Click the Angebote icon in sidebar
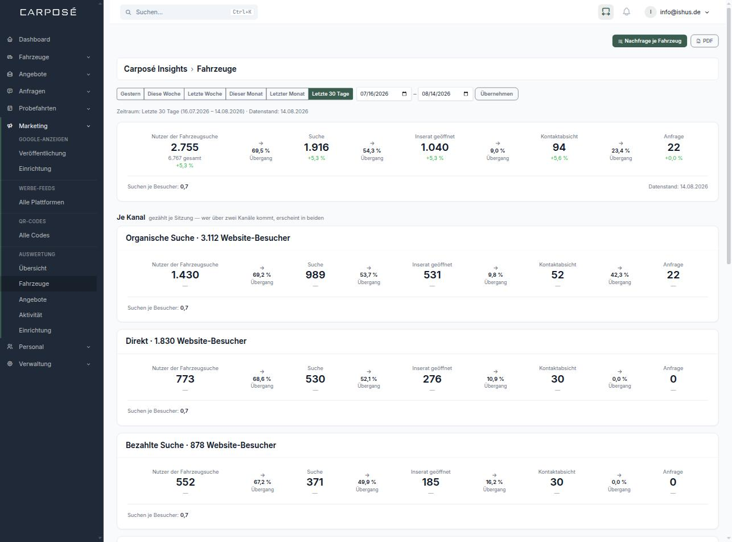 pos(10,74)
